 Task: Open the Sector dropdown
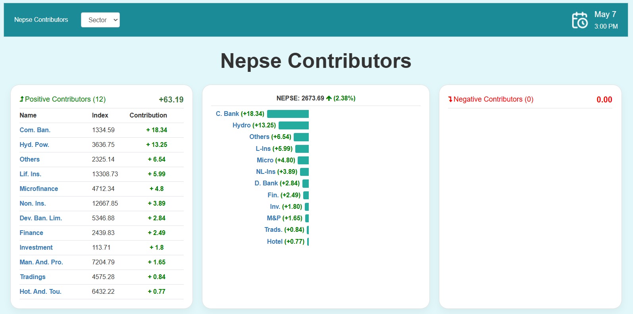point(100,20)
